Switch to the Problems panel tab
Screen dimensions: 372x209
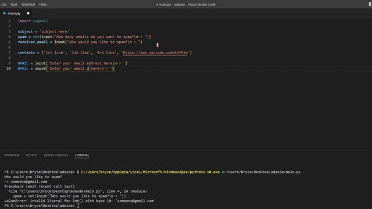tap(12, 155)
